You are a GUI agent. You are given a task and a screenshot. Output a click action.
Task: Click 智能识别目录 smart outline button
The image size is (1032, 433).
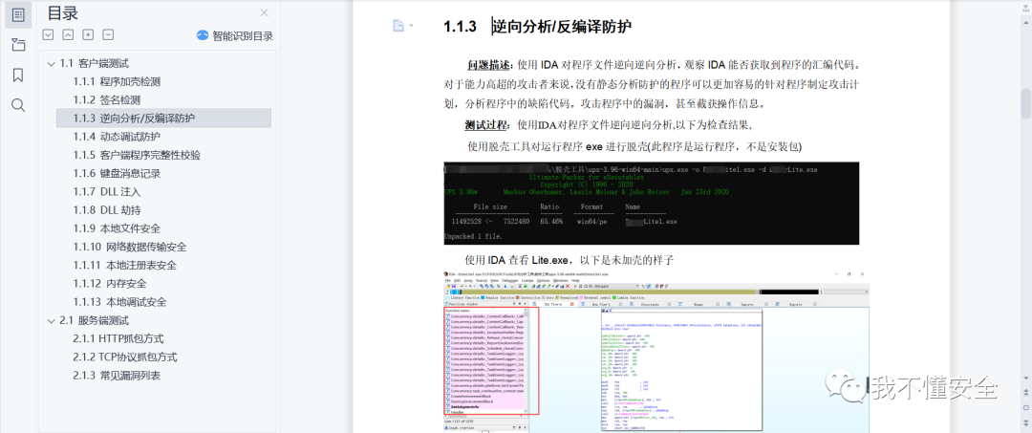[x=235, y=35]
